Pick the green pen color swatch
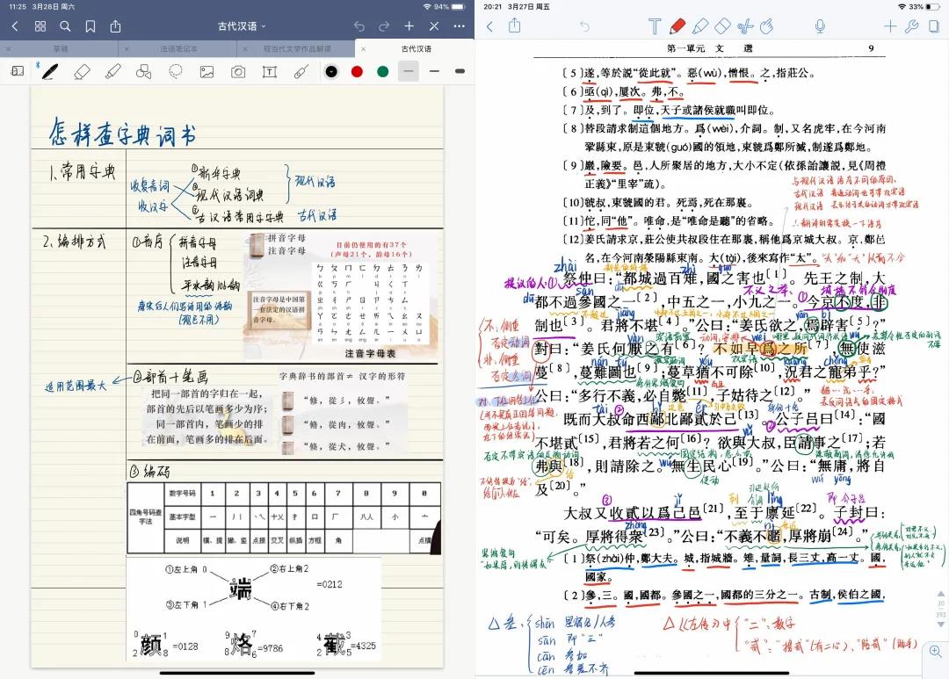The image size is (949, 679). [382, 71]
